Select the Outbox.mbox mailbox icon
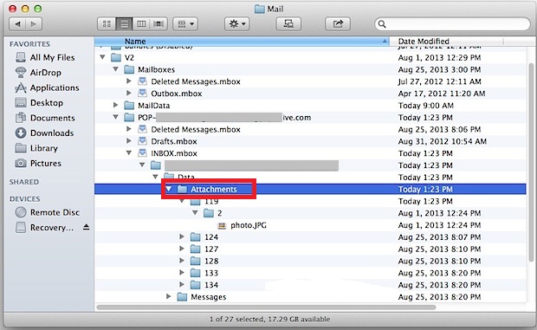 click(x=142, y=94)
